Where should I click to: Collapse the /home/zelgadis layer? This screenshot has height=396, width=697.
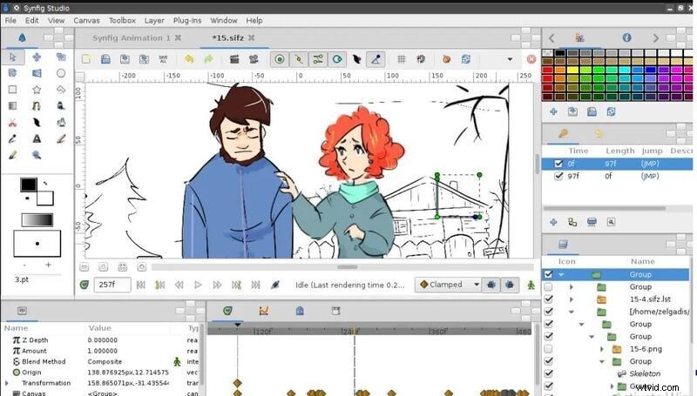[x=572, y=312]
